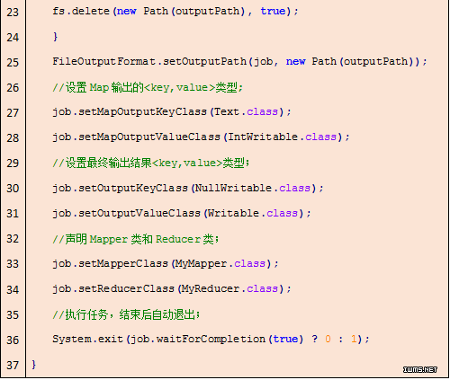
Task: Click line number 24 in the gutter
Action: (13, 38)
